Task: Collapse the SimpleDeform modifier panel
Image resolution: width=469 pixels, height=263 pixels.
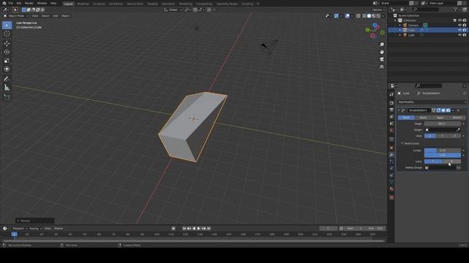Action: (399, 110)
